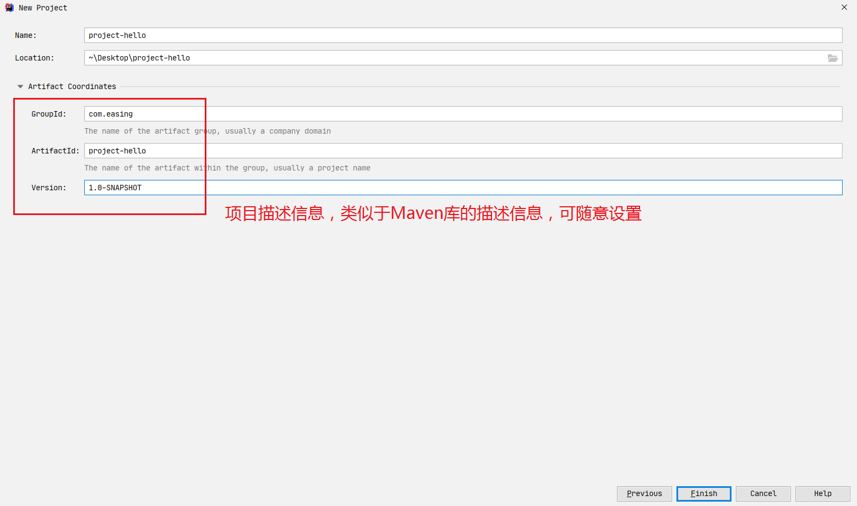Viewport: 857px width, 506px height.
Task: Click the 'Version:' label
Action: pyautogui.click(x=49, y=188)
